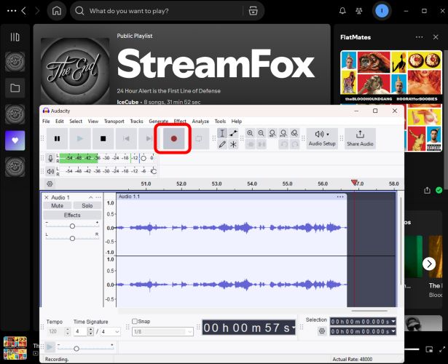Open Audio 1 track options menu
This screenshot has height=364, width=448.
coord(98,197)
